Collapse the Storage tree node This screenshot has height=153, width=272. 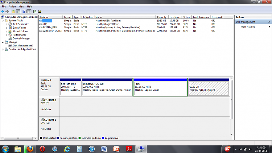pos(3,42)
